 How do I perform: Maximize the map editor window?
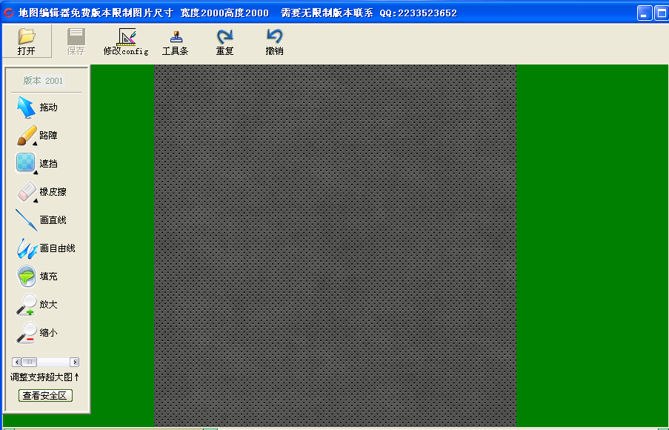point(662,13)
